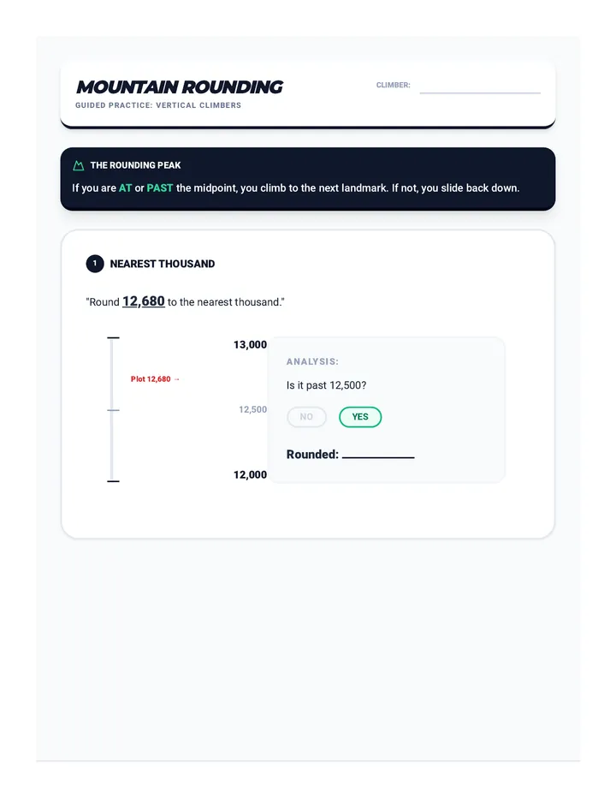The width and height of the screenshot is (616, 798).
Task: Click the Rounded answer blank
Action: 378,455
